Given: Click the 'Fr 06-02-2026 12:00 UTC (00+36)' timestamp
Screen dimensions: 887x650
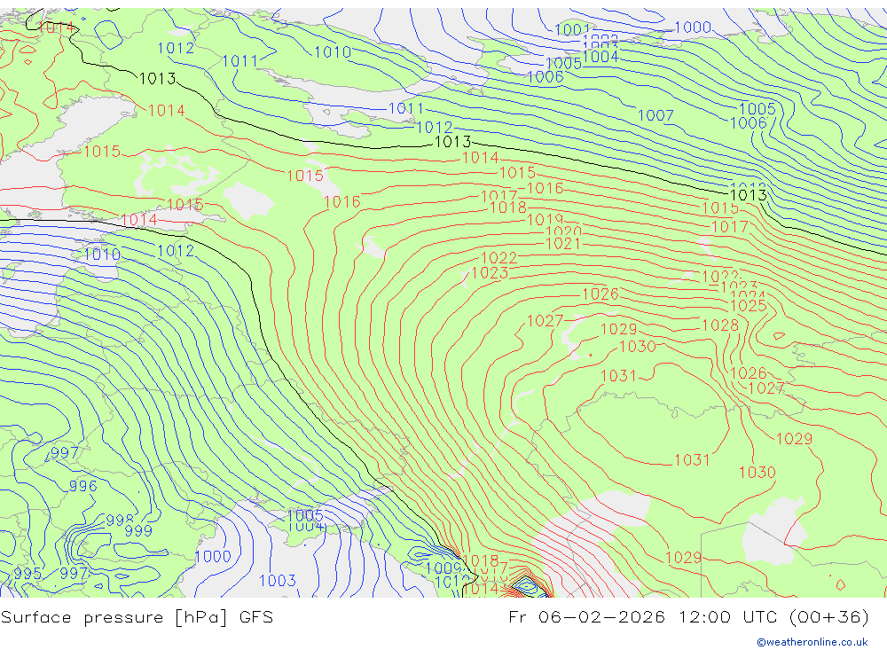Looking at the screenshot, I should click(688, 617).
